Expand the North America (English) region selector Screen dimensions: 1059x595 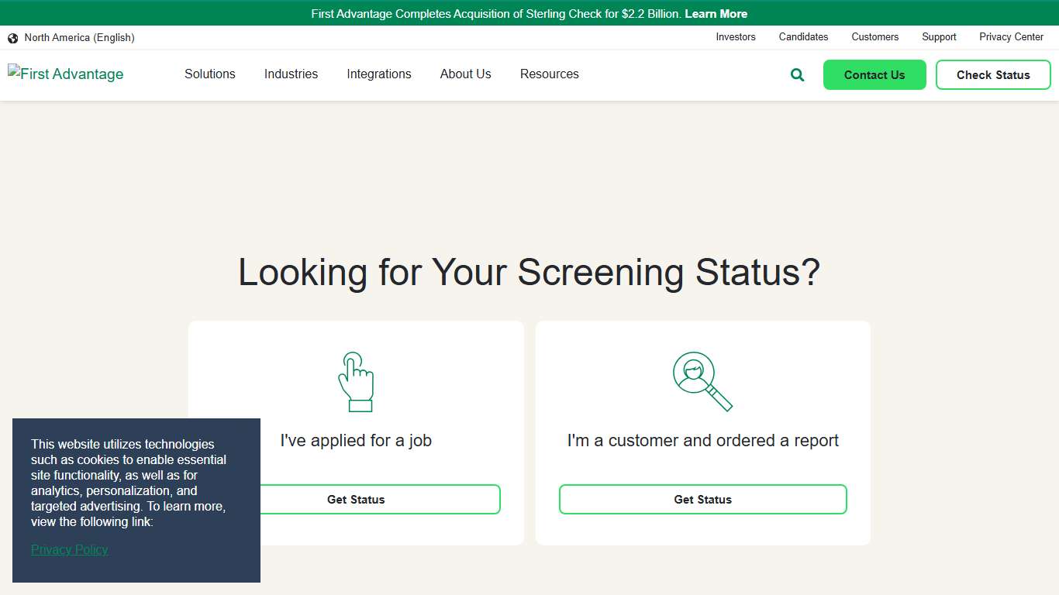(80, 37)
